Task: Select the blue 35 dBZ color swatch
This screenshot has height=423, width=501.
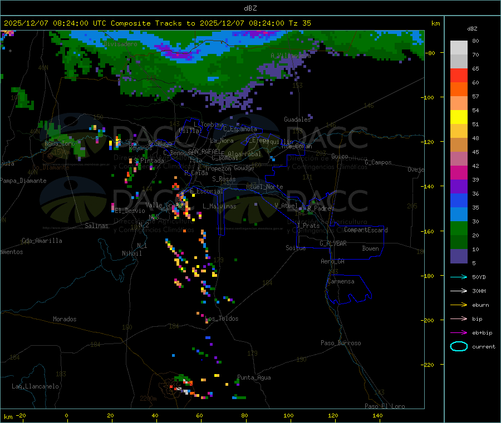Action: pos(459,200)
